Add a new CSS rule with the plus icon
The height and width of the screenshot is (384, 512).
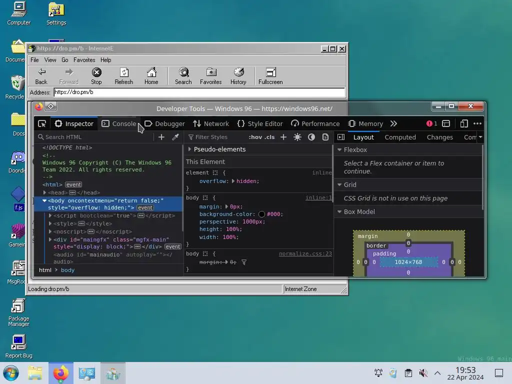[x=283, y=137]
